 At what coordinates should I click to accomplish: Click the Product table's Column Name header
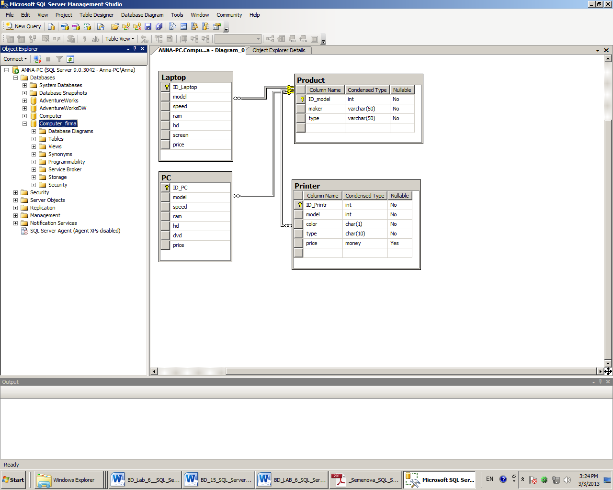click(x=325, y=90)
